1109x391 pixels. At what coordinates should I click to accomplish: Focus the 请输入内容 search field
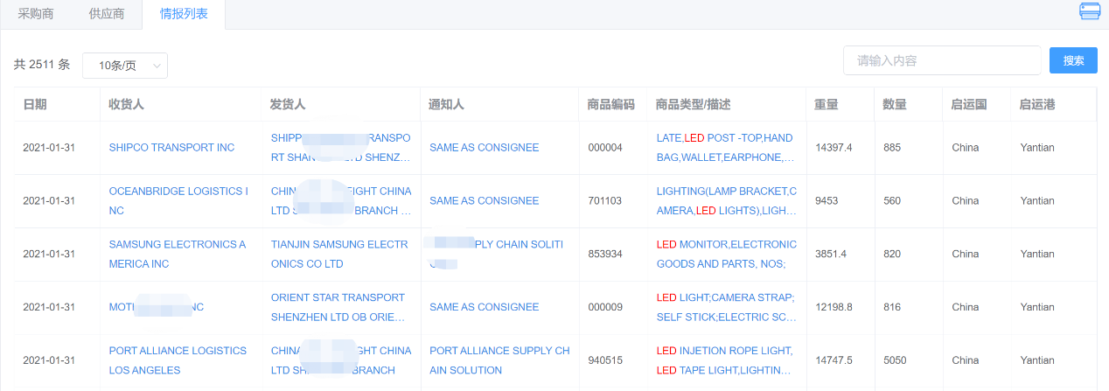pyautogui.click(x=942, y=60)
